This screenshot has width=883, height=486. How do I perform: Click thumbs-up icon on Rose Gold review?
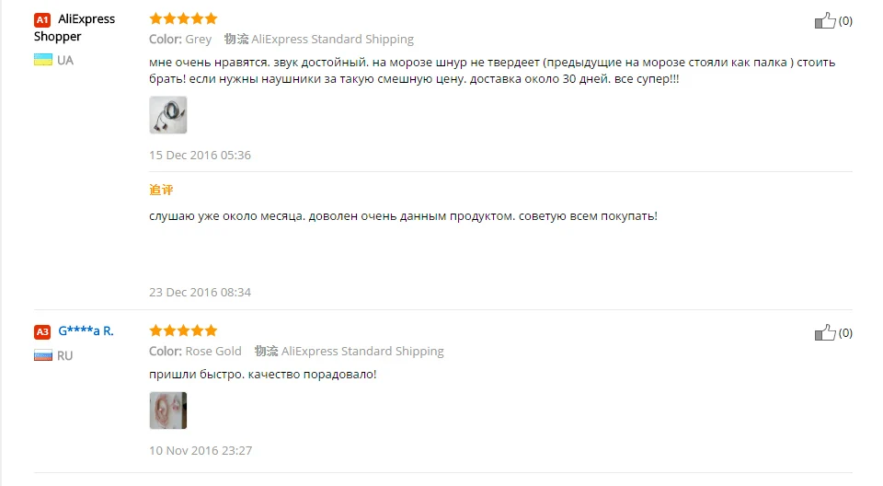click(x=825, y=332)
